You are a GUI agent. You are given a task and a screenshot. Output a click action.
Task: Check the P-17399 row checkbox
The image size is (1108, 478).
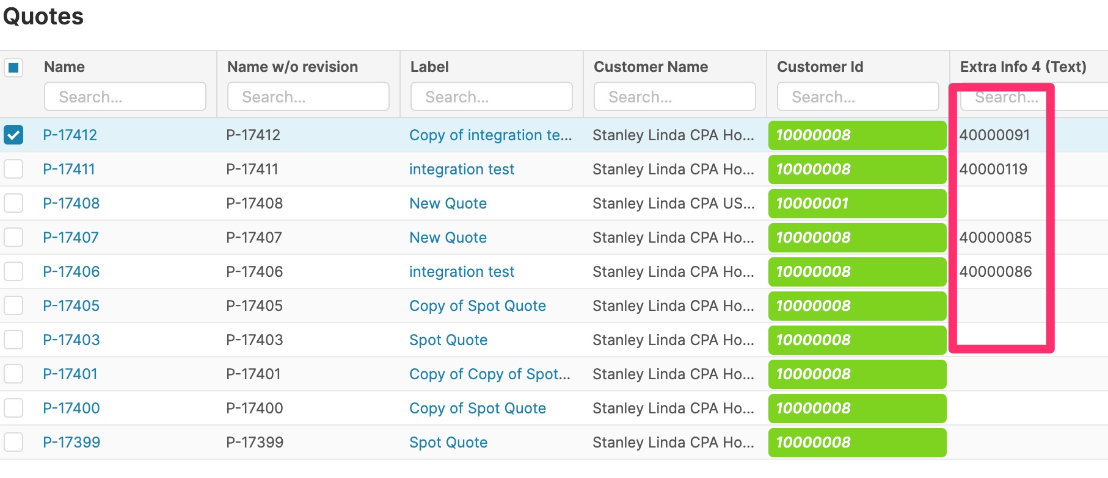13,442
